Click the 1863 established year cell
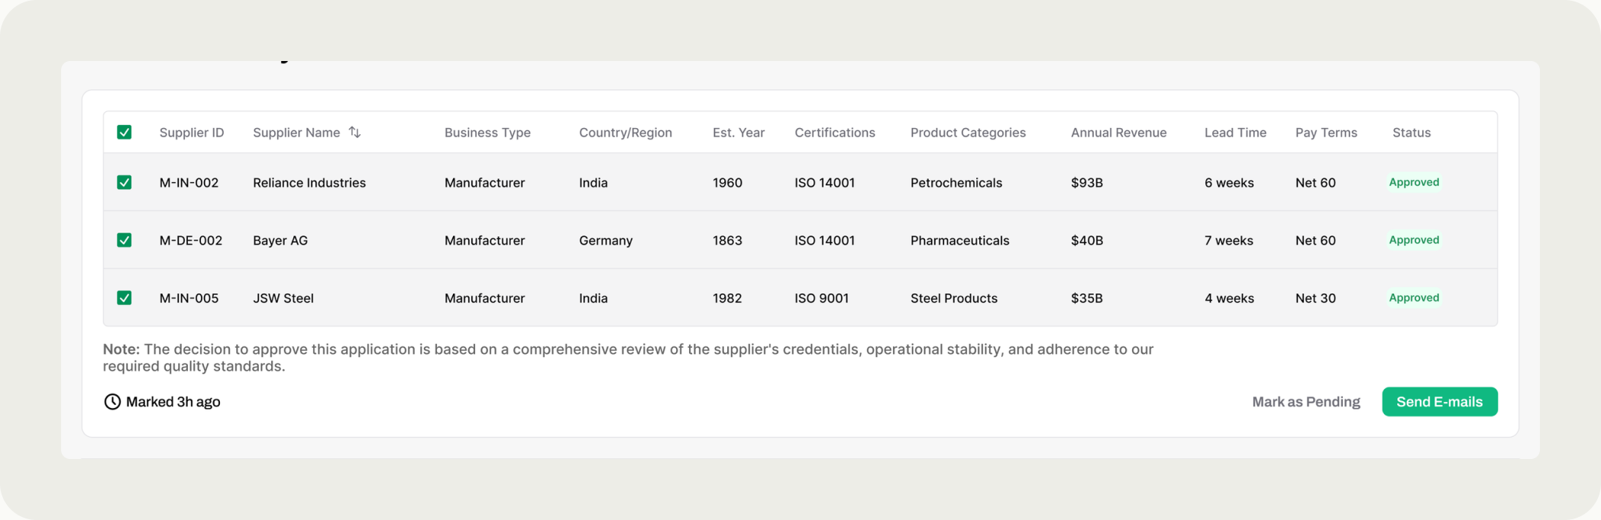Viewport: 1601px width, 520px height. pyautogui.click(x=727, y=241)
